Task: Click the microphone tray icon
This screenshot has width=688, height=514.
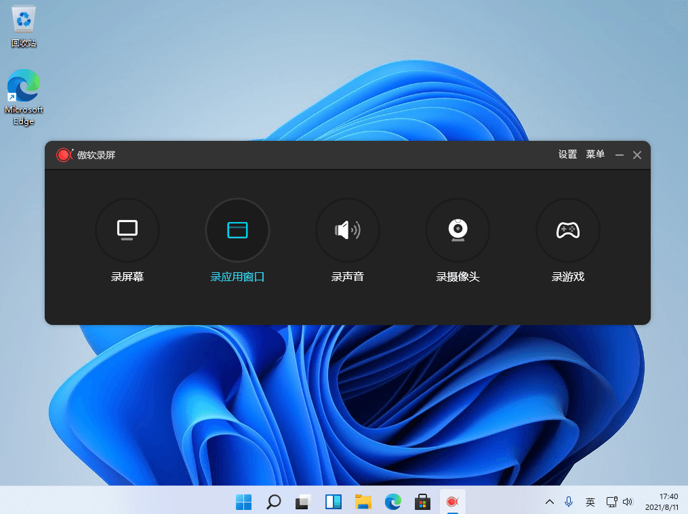Action: (x=569, y=502)
